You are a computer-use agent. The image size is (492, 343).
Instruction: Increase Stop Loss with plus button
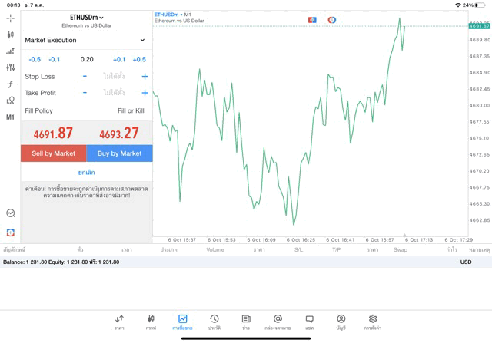point(145,76)
